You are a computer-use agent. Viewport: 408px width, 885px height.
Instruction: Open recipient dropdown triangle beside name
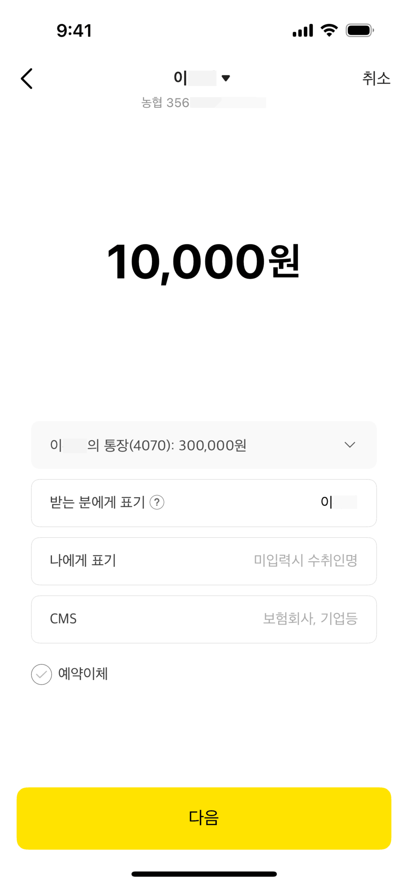(226, 78)
